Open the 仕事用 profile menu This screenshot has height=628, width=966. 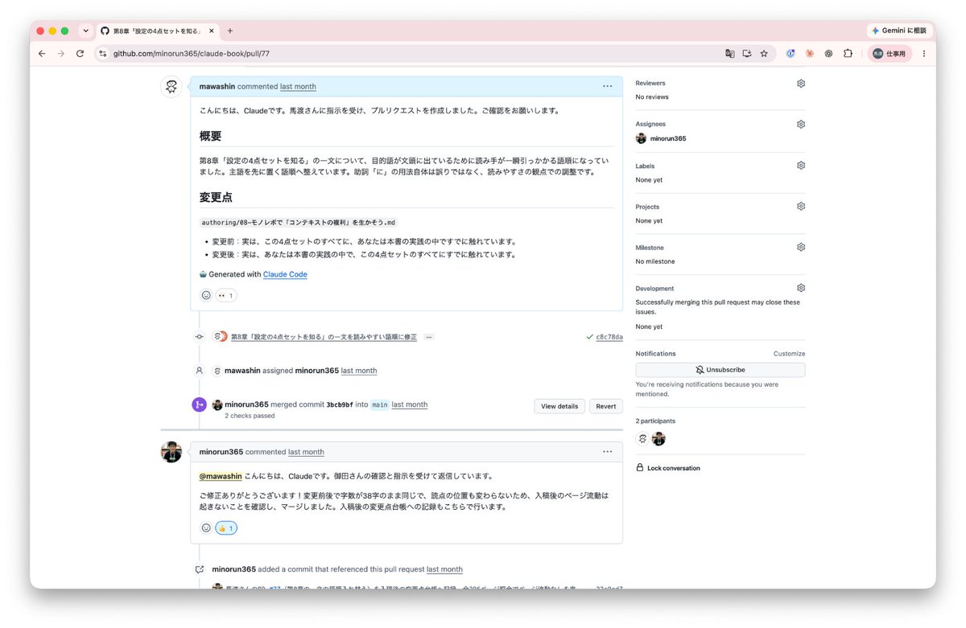point(890,53)
